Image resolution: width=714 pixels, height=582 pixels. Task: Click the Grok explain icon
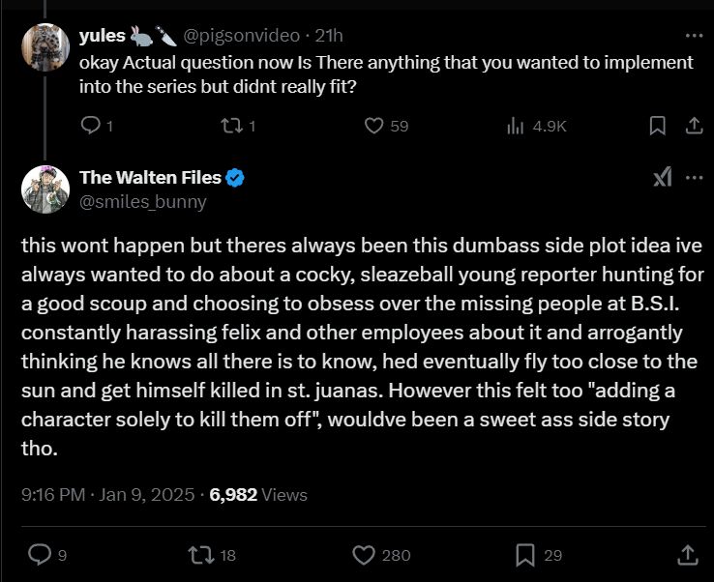[662, 178]
